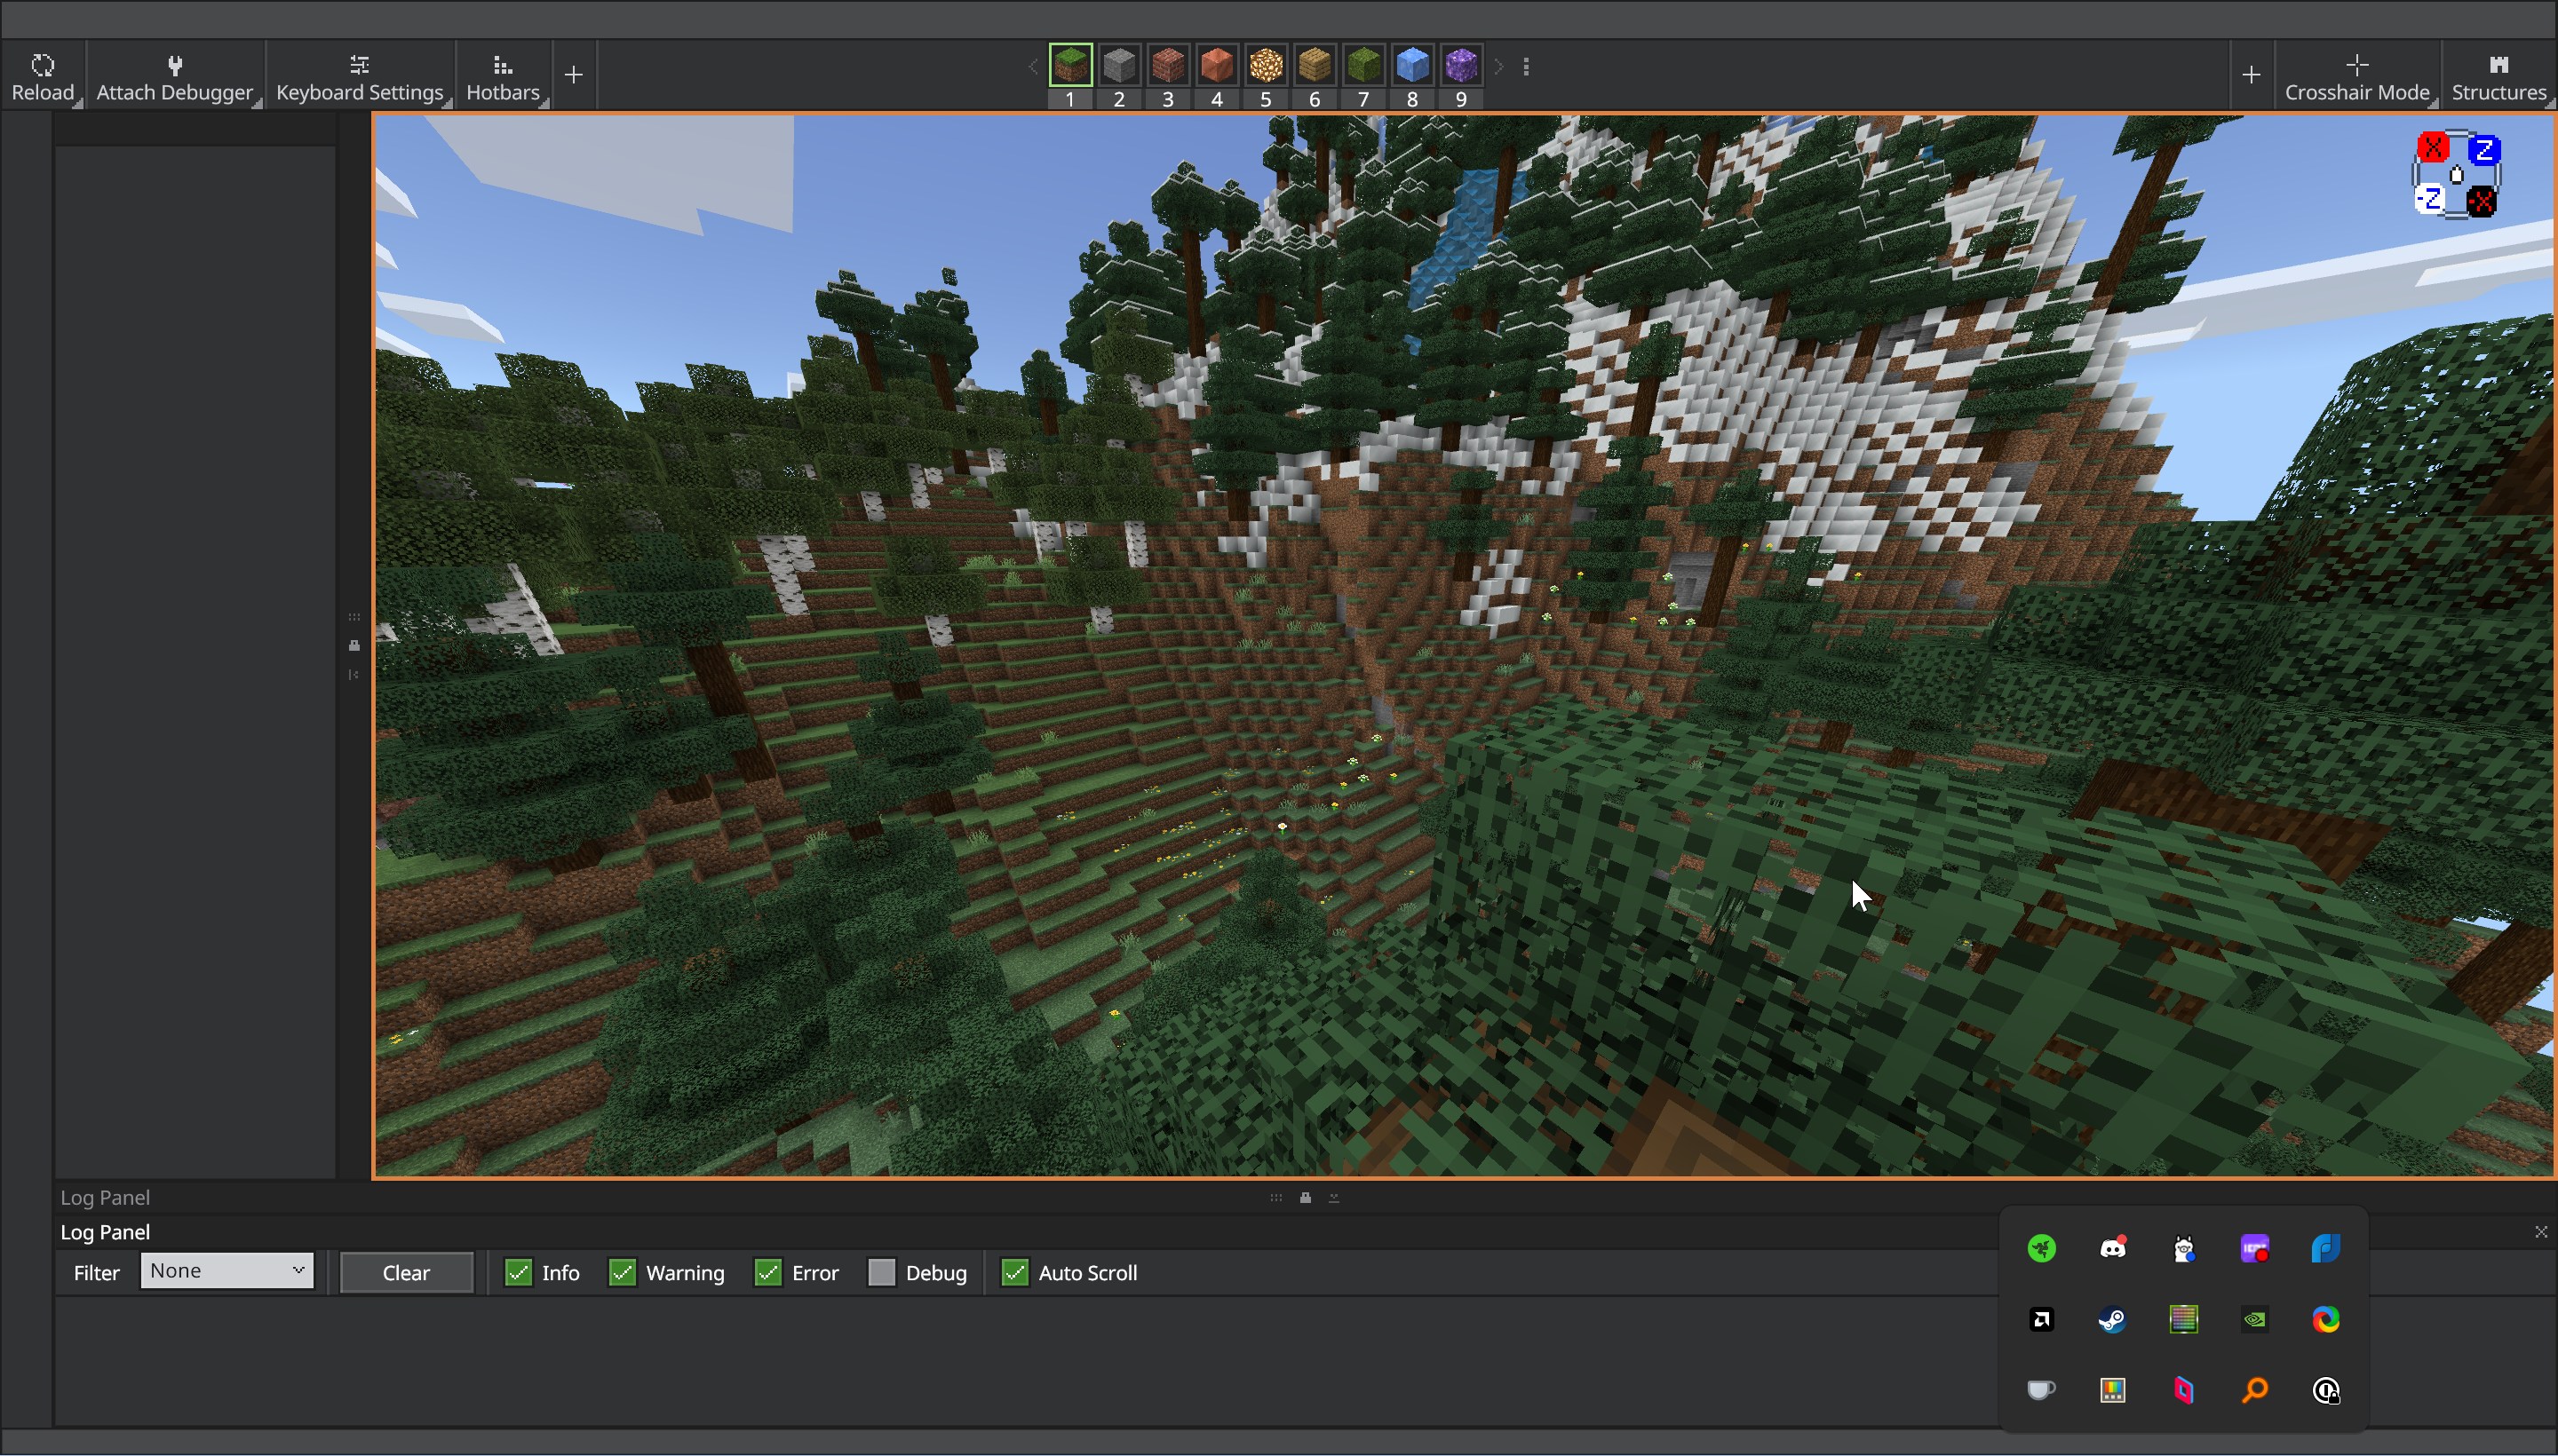This screenshot has height=1456, width=2558.
Task: Open the Attach Debugger menu
Action: pos(174,76)
